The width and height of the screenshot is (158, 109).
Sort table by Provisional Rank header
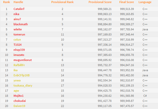coord(62,2)
